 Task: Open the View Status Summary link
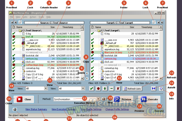(x=36, y=109)
